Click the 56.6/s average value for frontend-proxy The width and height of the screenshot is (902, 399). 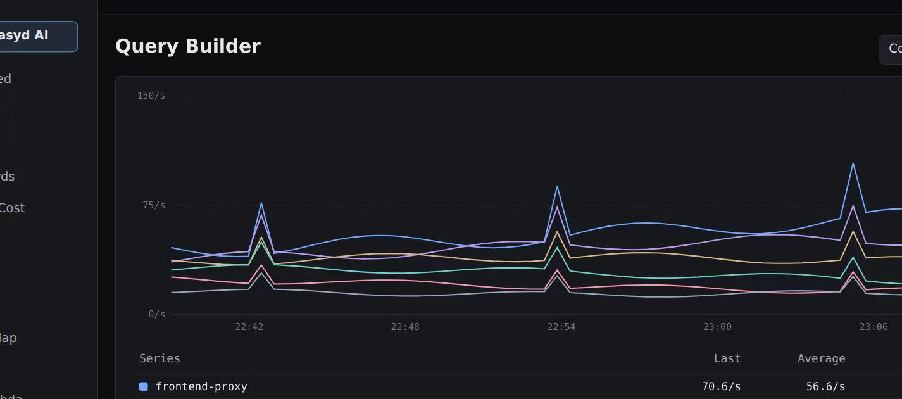[825, 386]
